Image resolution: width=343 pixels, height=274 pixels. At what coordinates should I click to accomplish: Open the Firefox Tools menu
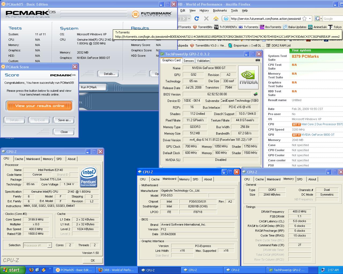pyautogui.click(x=234, y=10)
